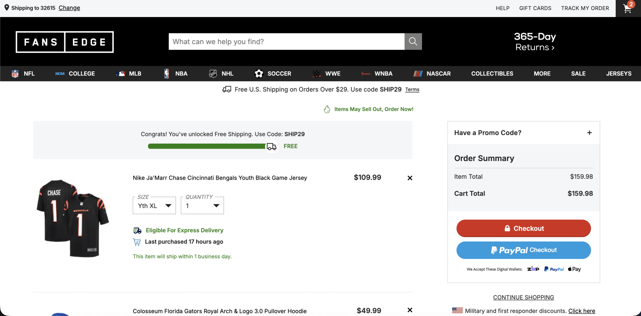The width and height of the screenshot is (641, 316).
Task: Click the CONTINUE SHOPPING link
Action: coord(523,297)
